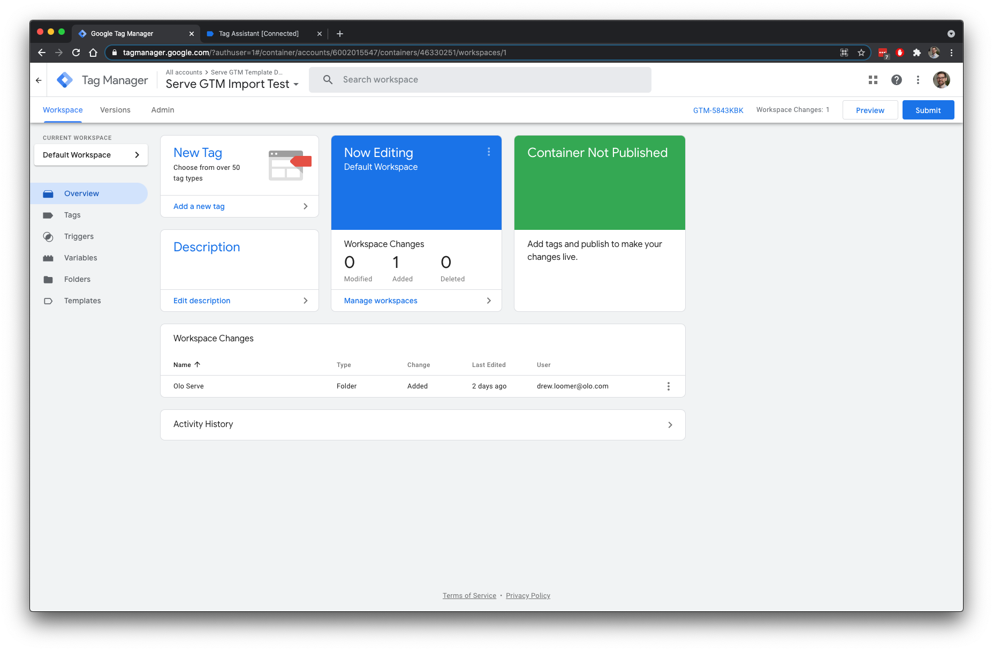
Task: Click the Last Edited column header
Action: click(x=489, y=365)
